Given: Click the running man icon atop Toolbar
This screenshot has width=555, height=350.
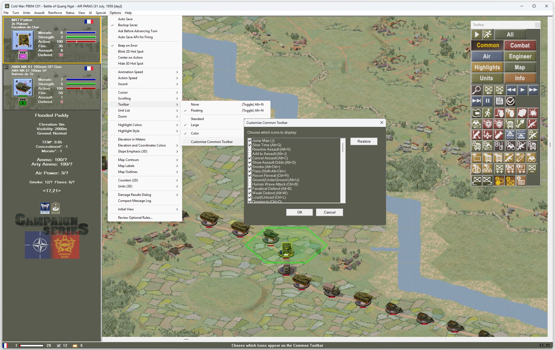Looking at the screenshot, I should point(487,34).
